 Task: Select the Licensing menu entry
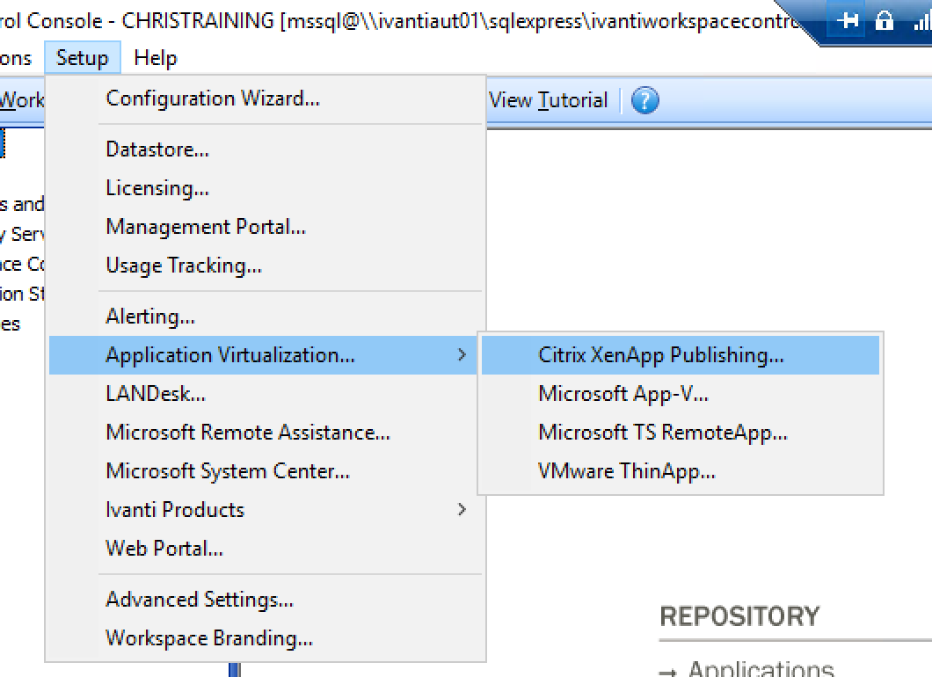[x=157, y=188]
